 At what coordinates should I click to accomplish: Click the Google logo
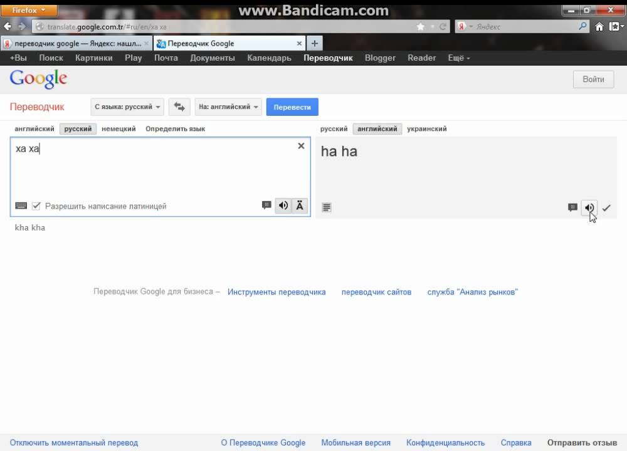[38, 79]
